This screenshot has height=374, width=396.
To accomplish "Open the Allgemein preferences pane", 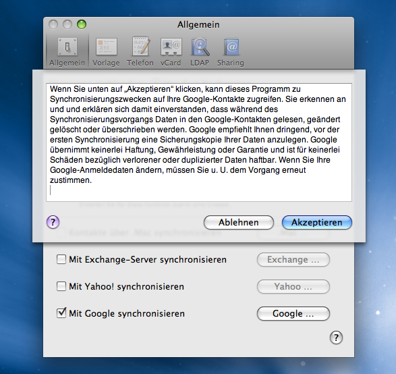I will coord(67,52).
